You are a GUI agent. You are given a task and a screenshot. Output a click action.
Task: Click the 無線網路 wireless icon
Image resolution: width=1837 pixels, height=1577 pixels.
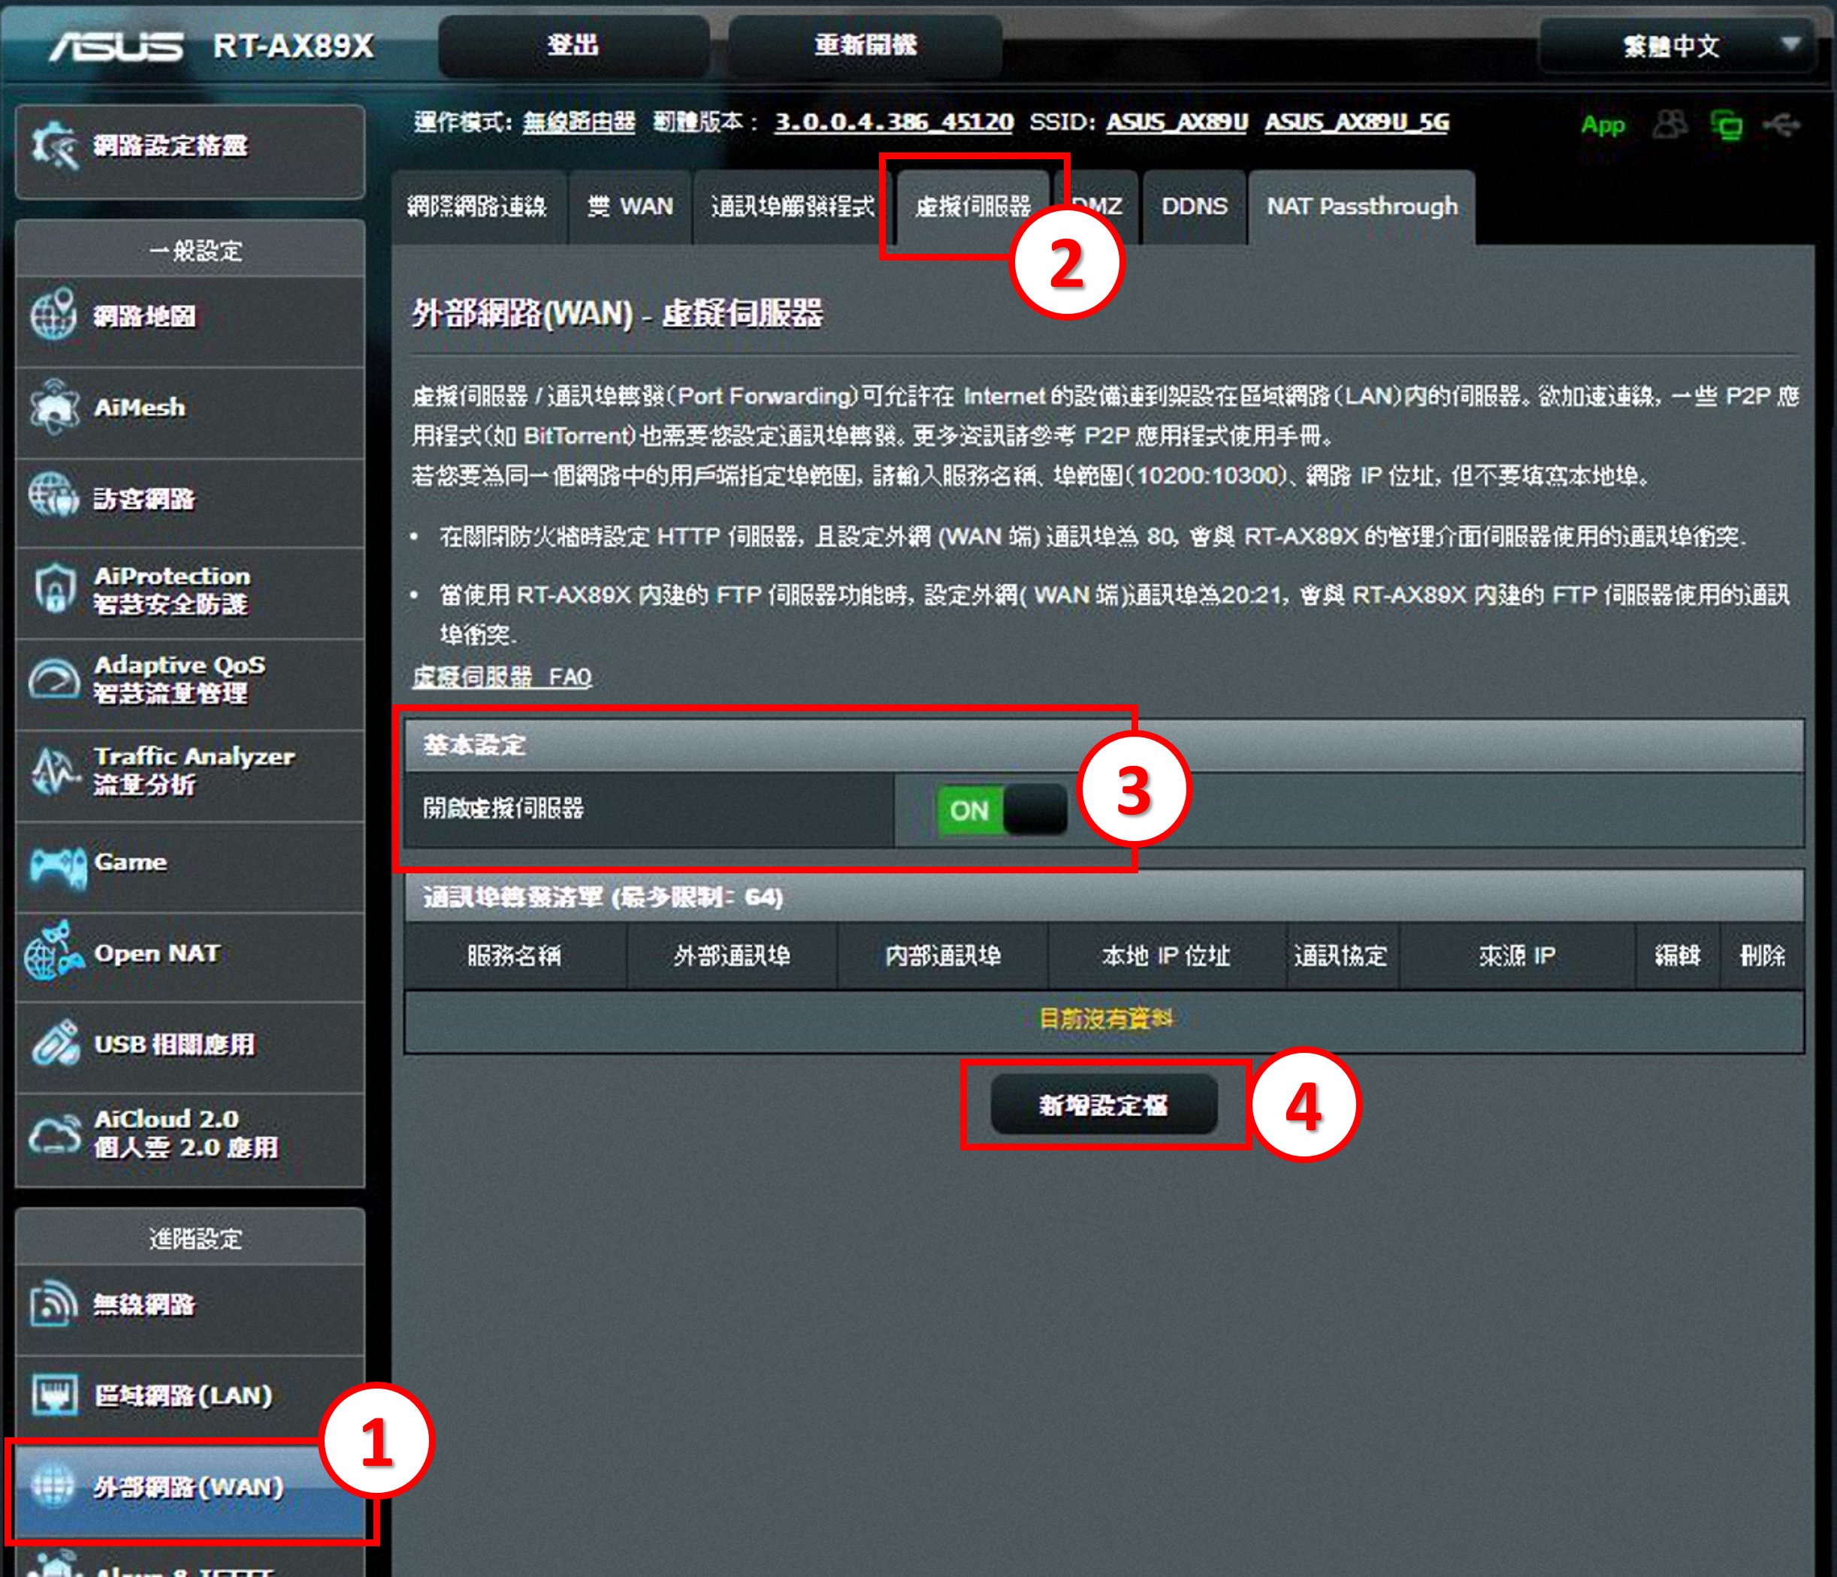pyautogui.click(x=53, y=1303)
